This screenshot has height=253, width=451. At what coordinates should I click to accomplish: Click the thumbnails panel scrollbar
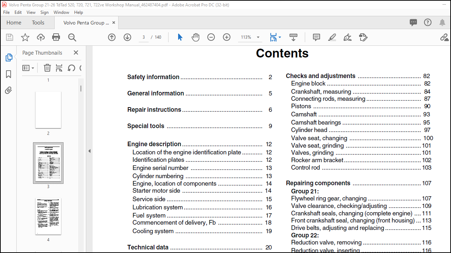click(x=81, y=89)
